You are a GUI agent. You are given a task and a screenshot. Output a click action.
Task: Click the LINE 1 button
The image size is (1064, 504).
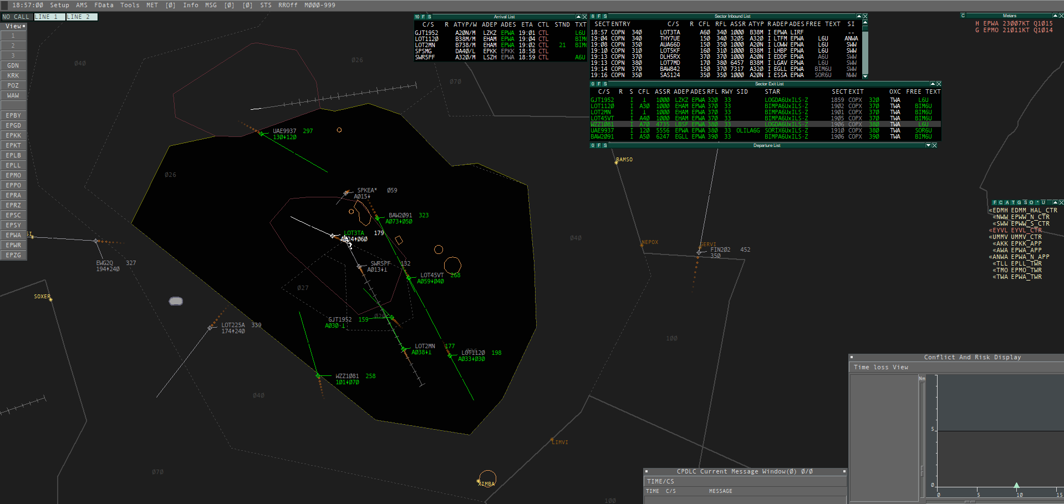(50, 17)
